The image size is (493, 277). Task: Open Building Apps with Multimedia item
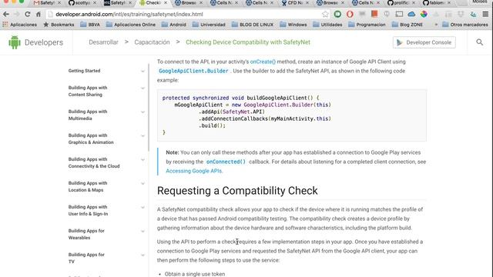[88, 115]
